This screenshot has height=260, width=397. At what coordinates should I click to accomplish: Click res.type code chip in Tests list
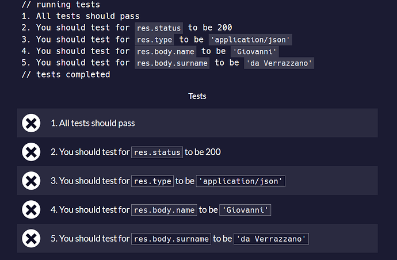point(152,181)
